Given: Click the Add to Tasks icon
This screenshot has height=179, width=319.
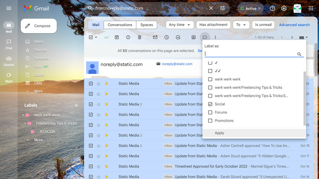Looking at the screenshot, I should (178, 37).
